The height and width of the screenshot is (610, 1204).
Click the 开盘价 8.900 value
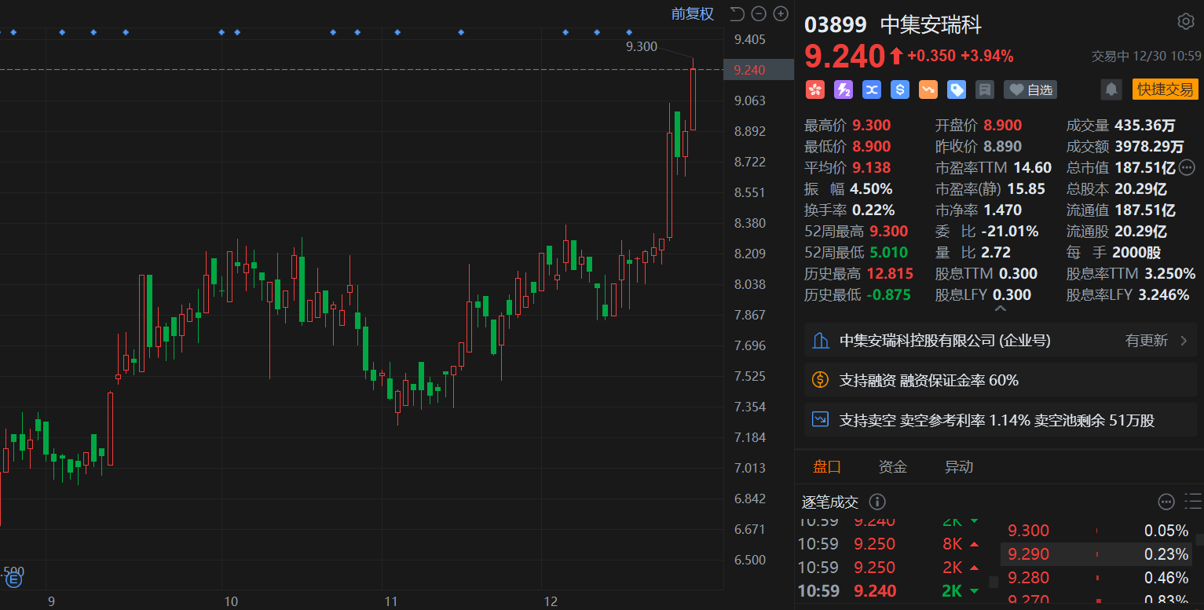click(x=1002, y=125)
